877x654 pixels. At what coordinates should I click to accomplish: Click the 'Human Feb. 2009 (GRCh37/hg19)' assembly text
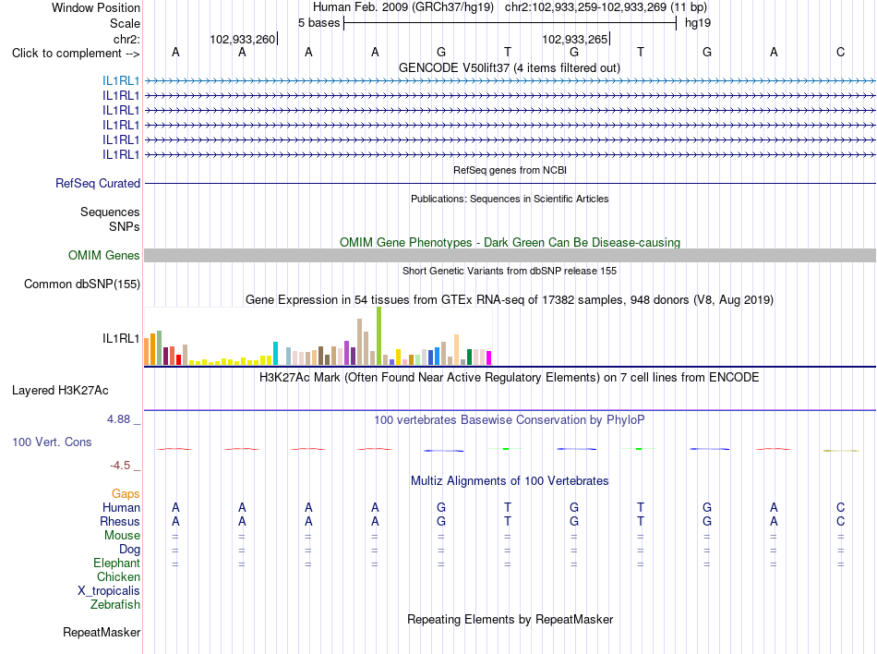point(403,7)
